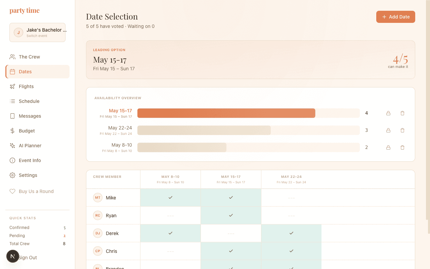430x269 pixels.
Task: Lock the May 8-10 date option
Action: point(388,148)
